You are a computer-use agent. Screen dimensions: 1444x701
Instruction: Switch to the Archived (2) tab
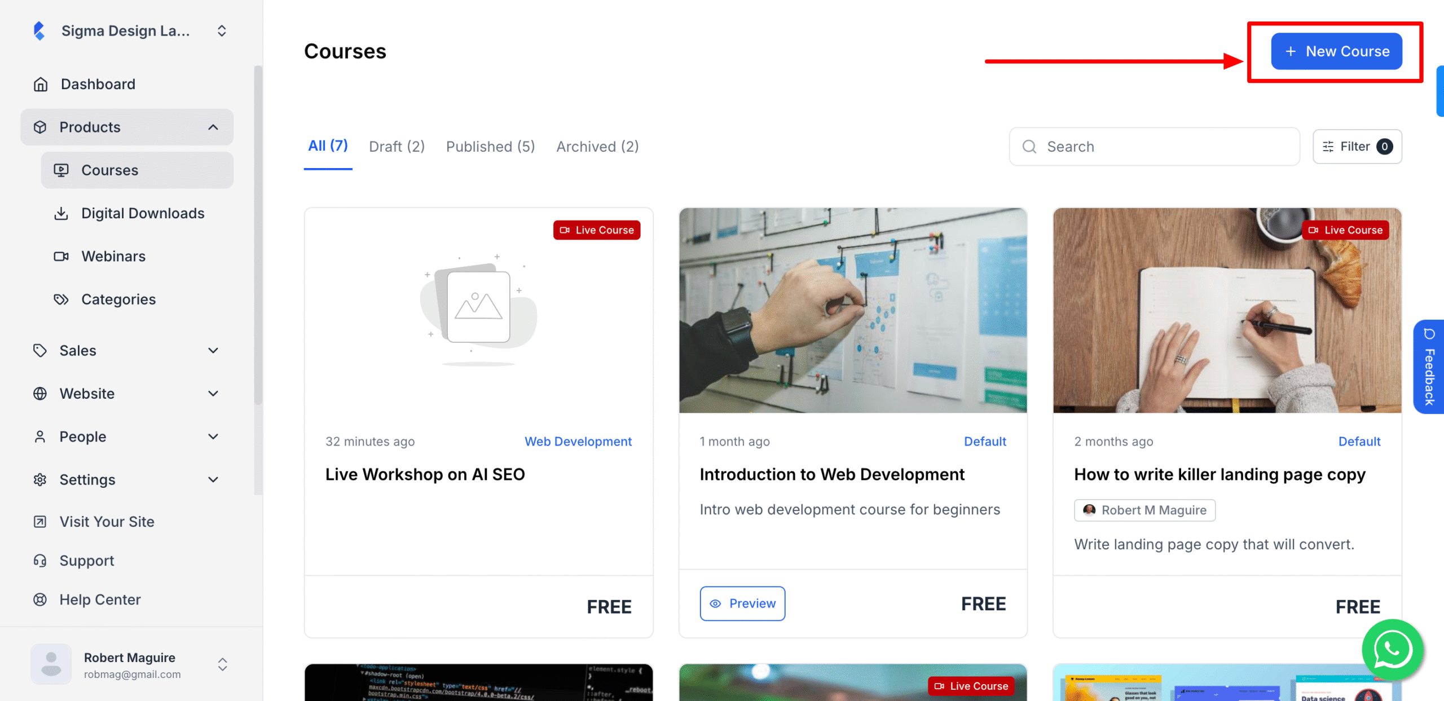(x=597, y=147)
